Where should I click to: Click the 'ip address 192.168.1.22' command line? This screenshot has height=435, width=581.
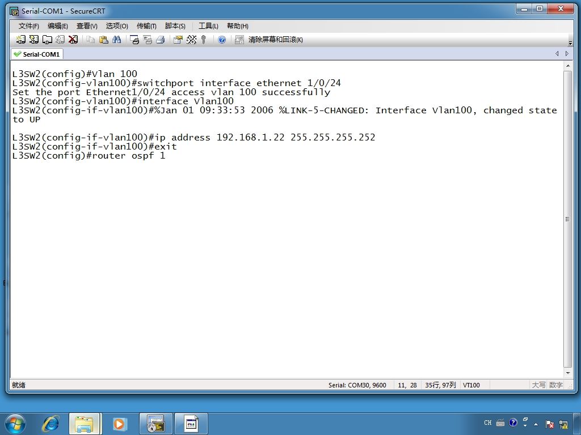(x=194, y=138)
